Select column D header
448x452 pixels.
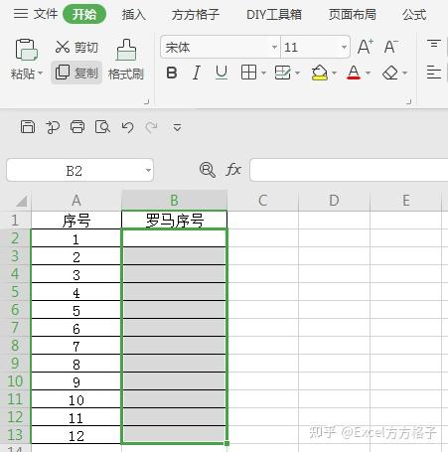click(334, 201)
